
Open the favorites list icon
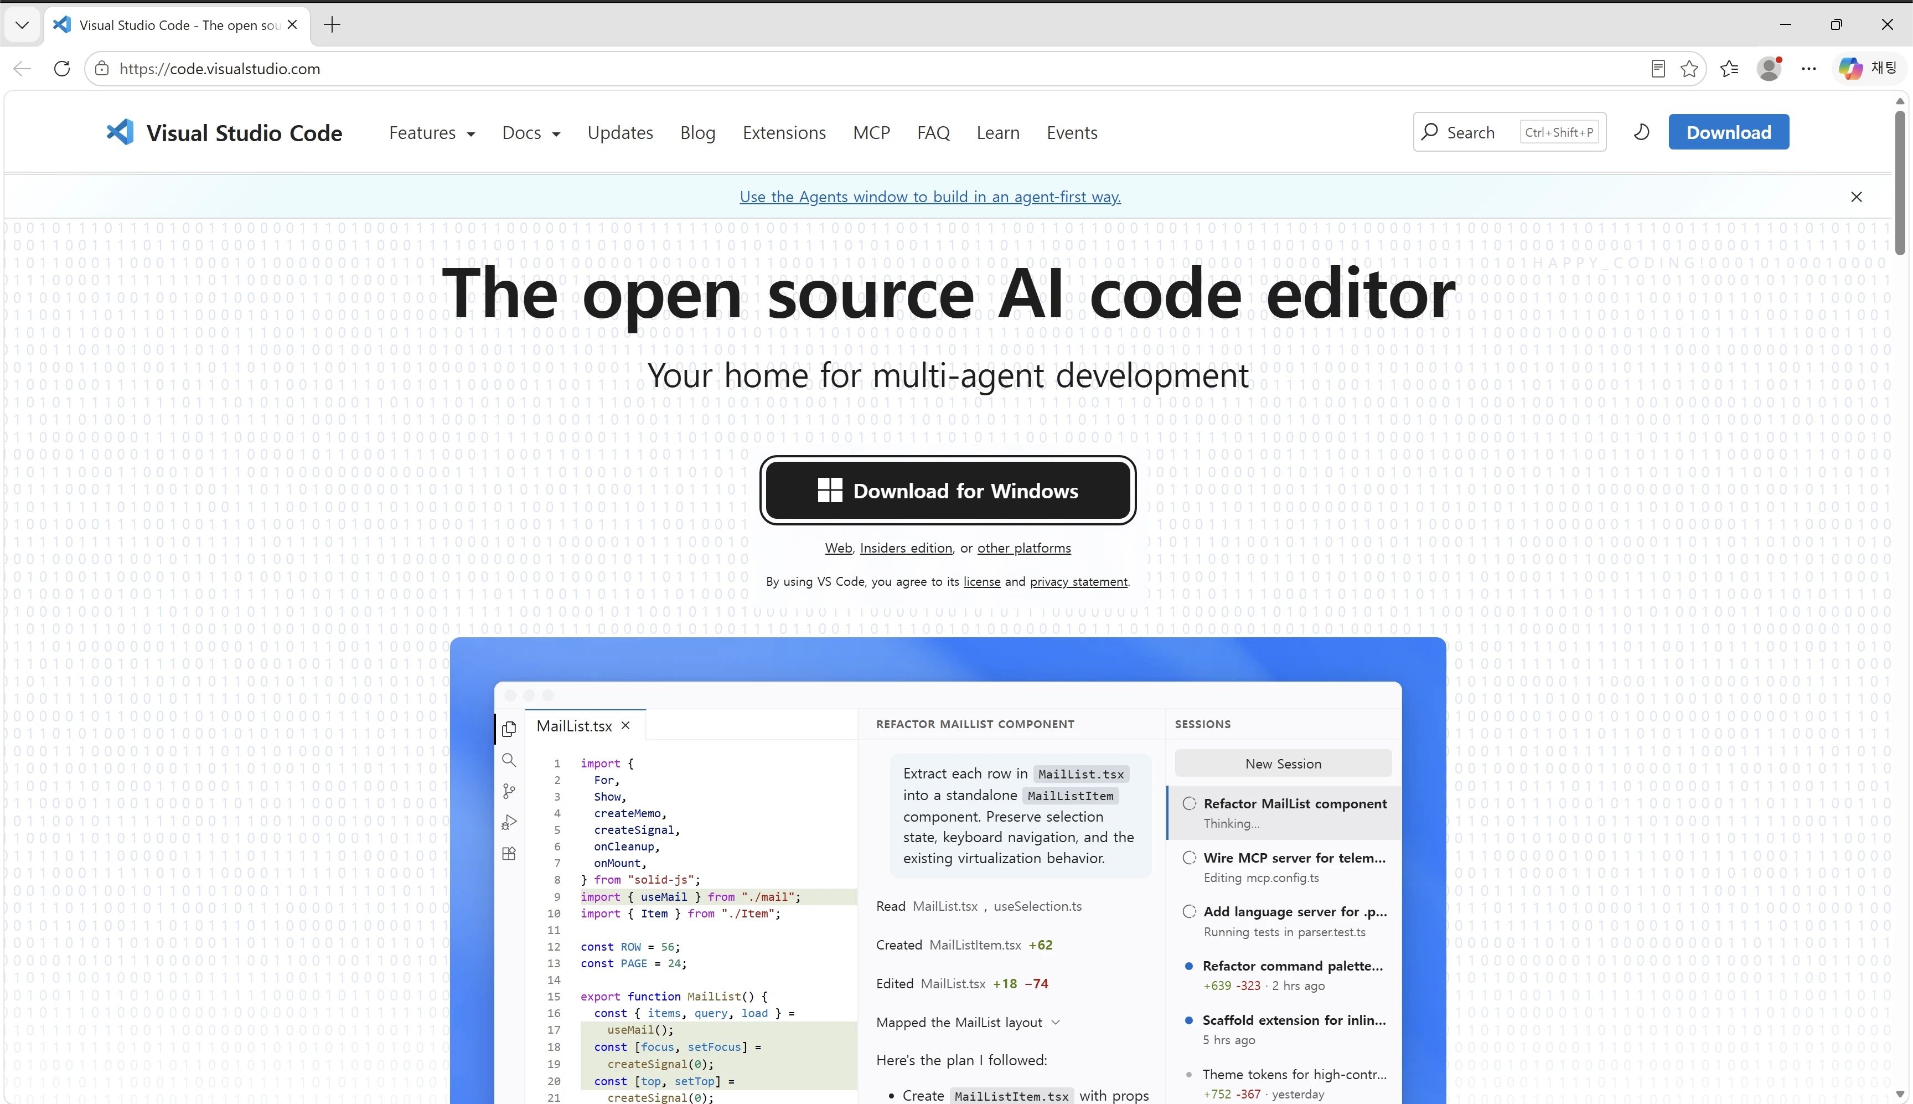click(1730, 69)
